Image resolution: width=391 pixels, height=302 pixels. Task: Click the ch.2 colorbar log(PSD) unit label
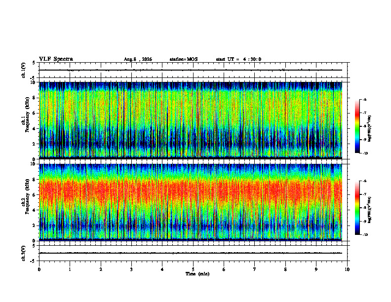tap(370, 210)
